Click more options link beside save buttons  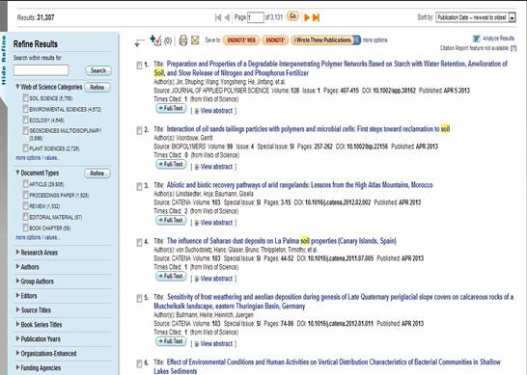click(375, 40)
